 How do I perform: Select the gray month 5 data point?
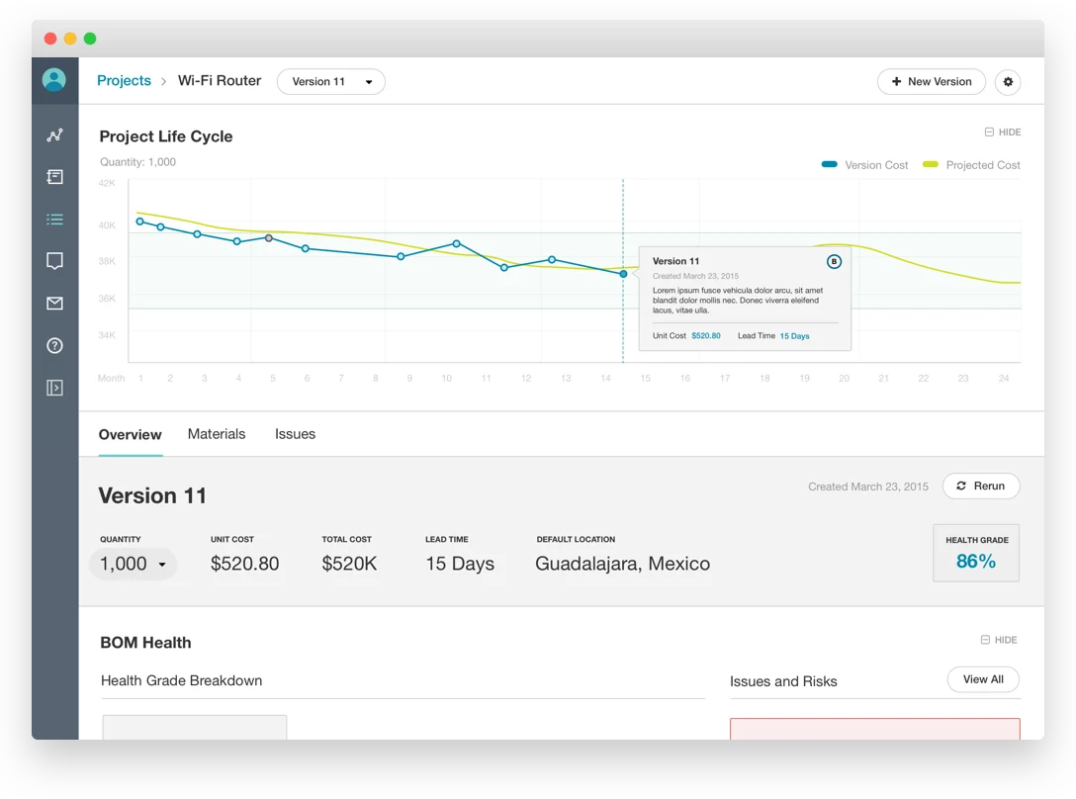269,238
